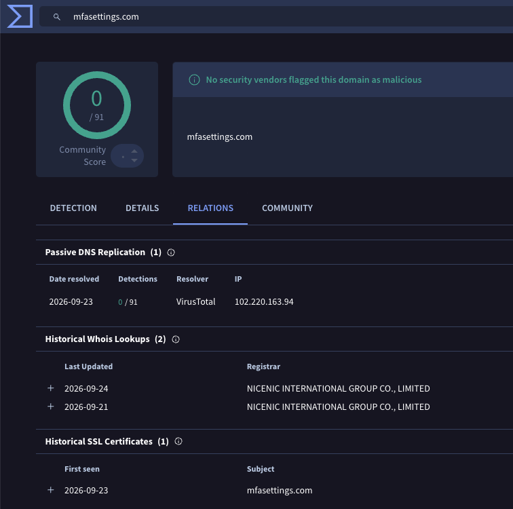513x509 pixels.
Task: Click the detection score ring showing 0/91
Action: [97, 105]
